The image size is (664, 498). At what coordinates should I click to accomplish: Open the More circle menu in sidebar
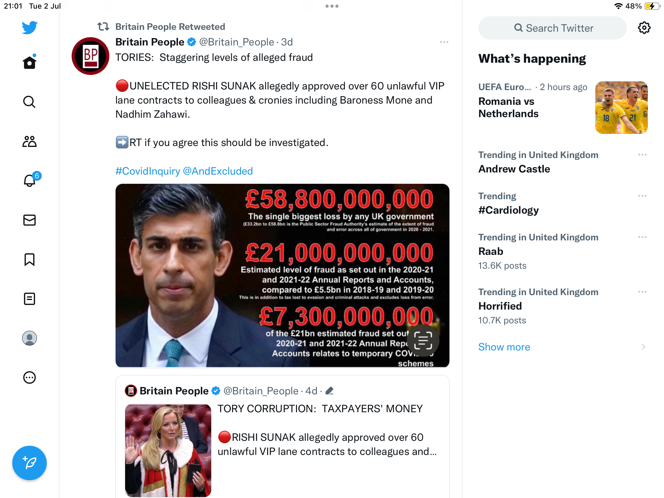click(30, 377)
